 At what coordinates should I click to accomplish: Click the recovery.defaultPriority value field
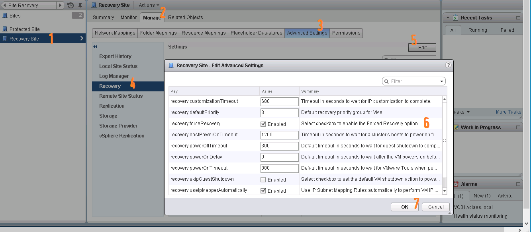pyautogui.click(x=279, y=112)
